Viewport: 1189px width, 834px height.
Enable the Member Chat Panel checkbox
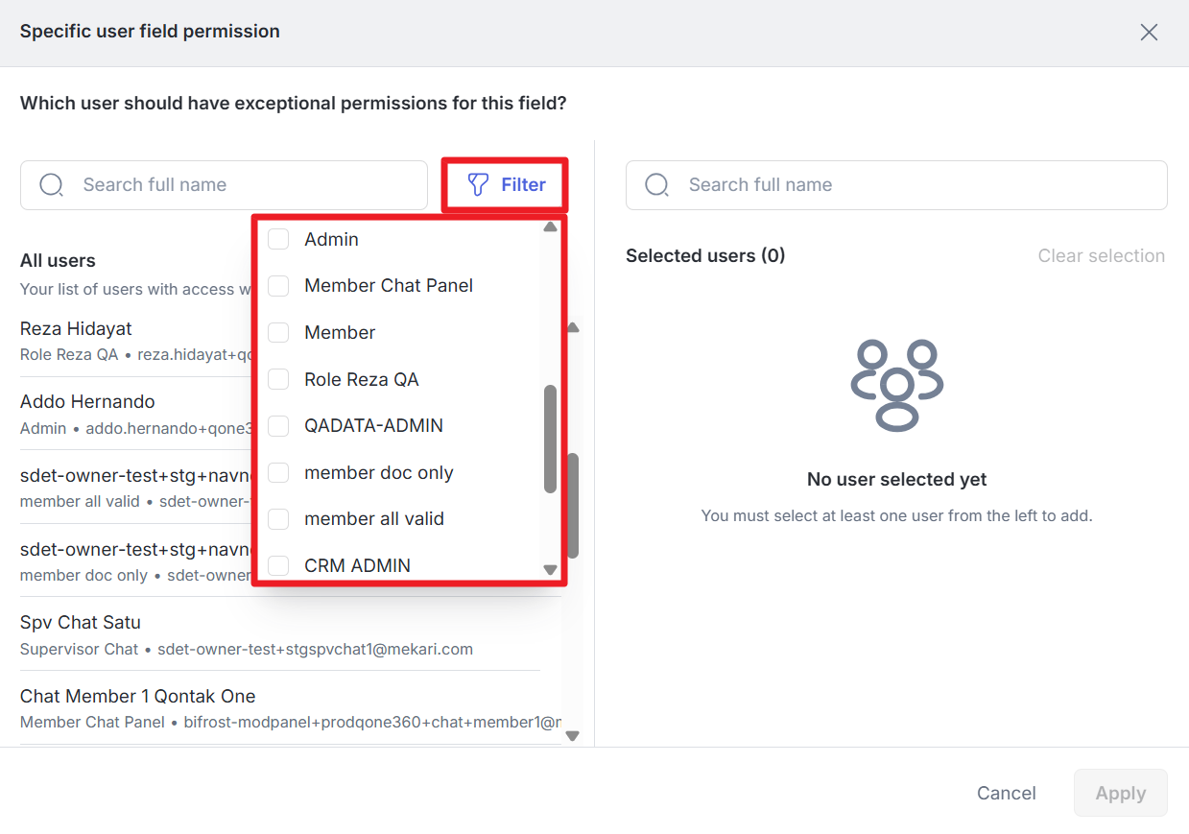click(278, 286)
